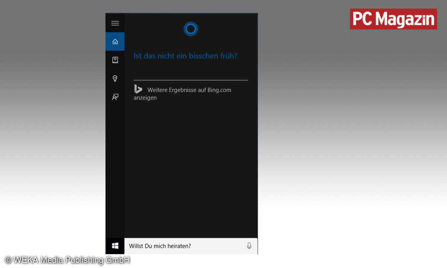Open the hamburger menu in Cortana

(x=115, y=23)
